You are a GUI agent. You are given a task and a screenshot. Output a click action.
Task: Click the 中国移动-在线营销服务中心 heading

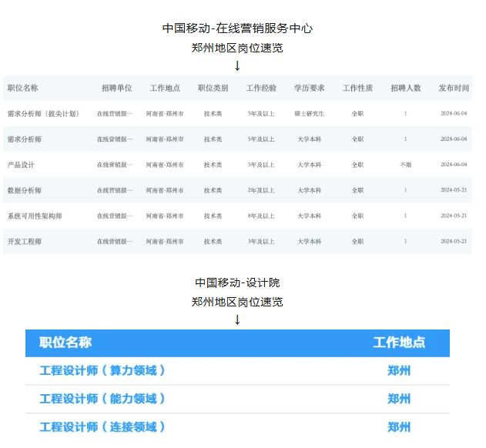pos(237,28)
